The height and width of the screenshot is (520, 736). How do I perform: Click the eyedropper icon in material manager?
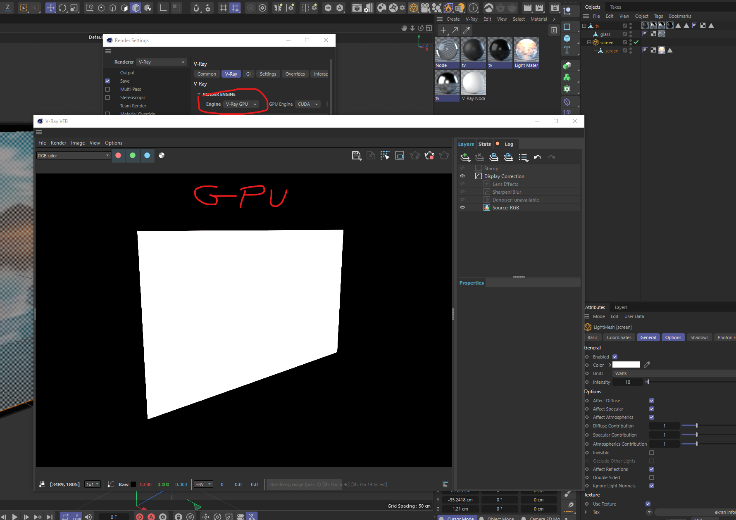coord(467,30)
